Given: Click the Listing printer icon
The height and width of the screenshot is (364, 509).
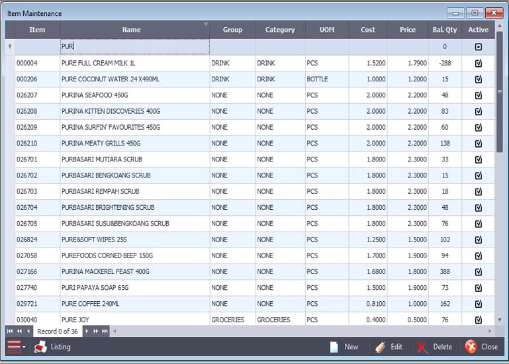Looking at the screenshot, I should [x=40, y=347].
